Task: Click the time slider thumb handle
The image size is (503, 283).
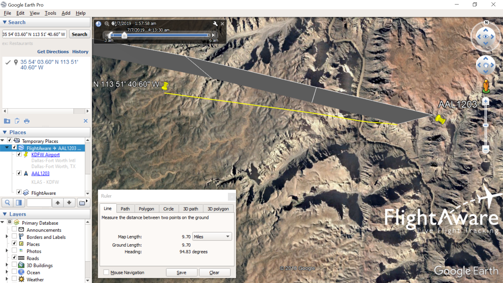Action: click(x=124, y=35)
